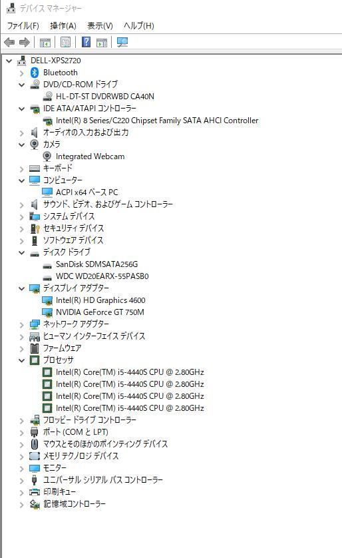Collapse the カメラ category
This screenshot has width=342, height=558.
(x=22, y=145)
